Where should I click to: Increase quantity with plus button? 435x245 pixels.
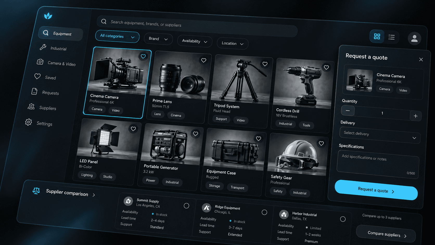click(415, 116)
